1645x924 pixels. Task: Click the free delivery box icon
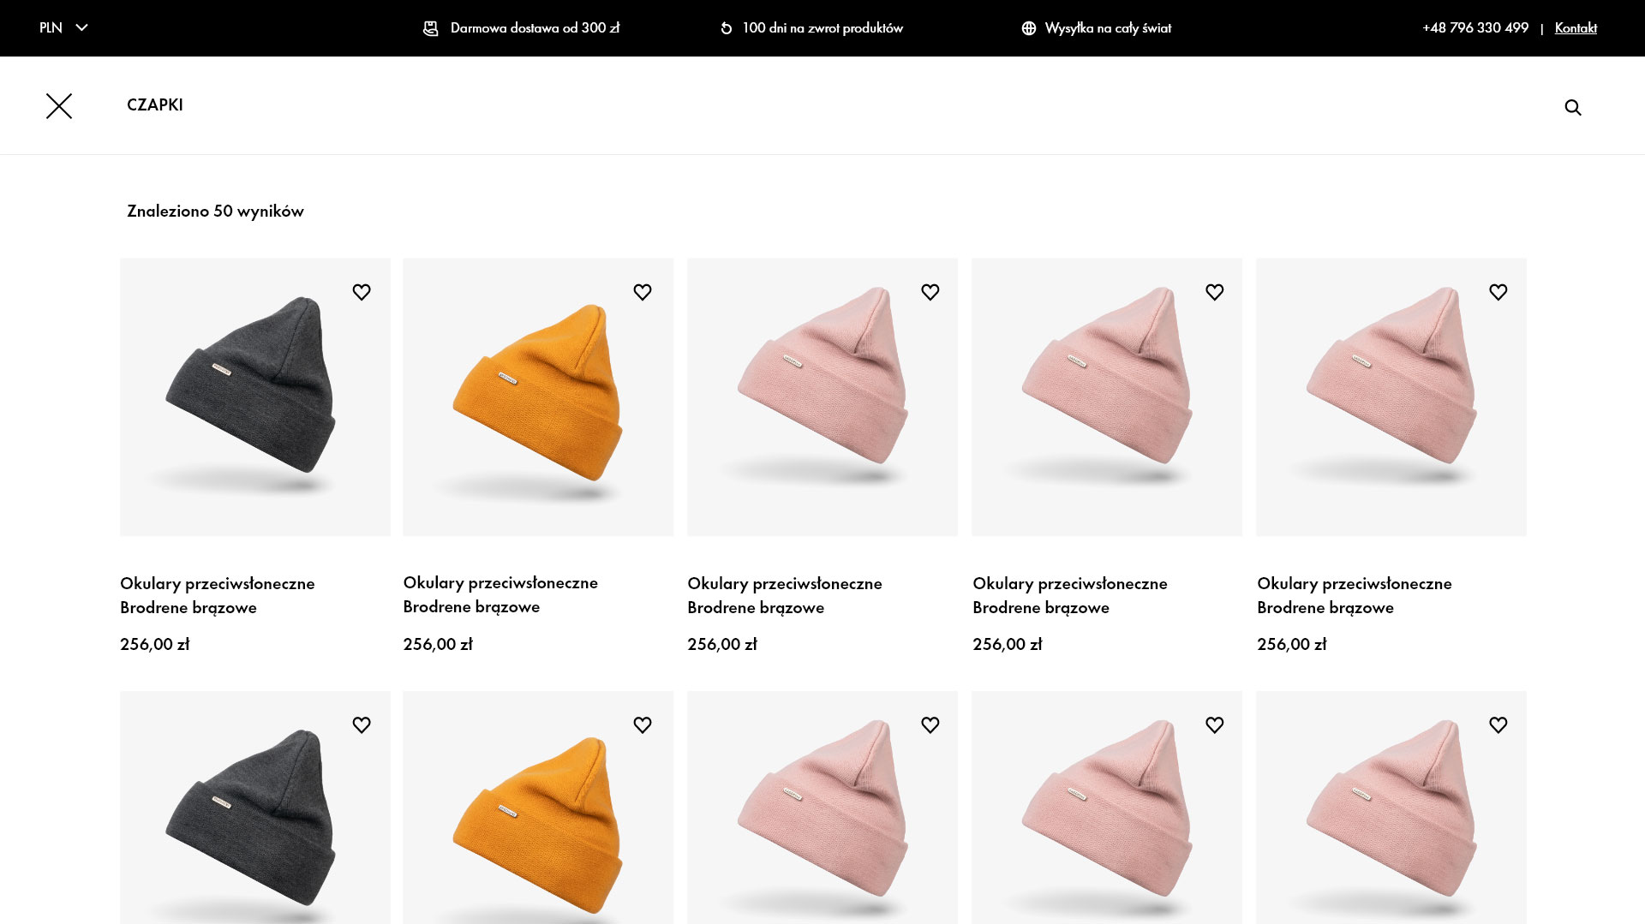tap(431, 28)
